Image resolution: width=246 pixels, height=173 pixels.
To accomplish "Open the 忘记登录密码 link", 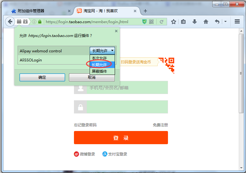I will pos(85,125).
